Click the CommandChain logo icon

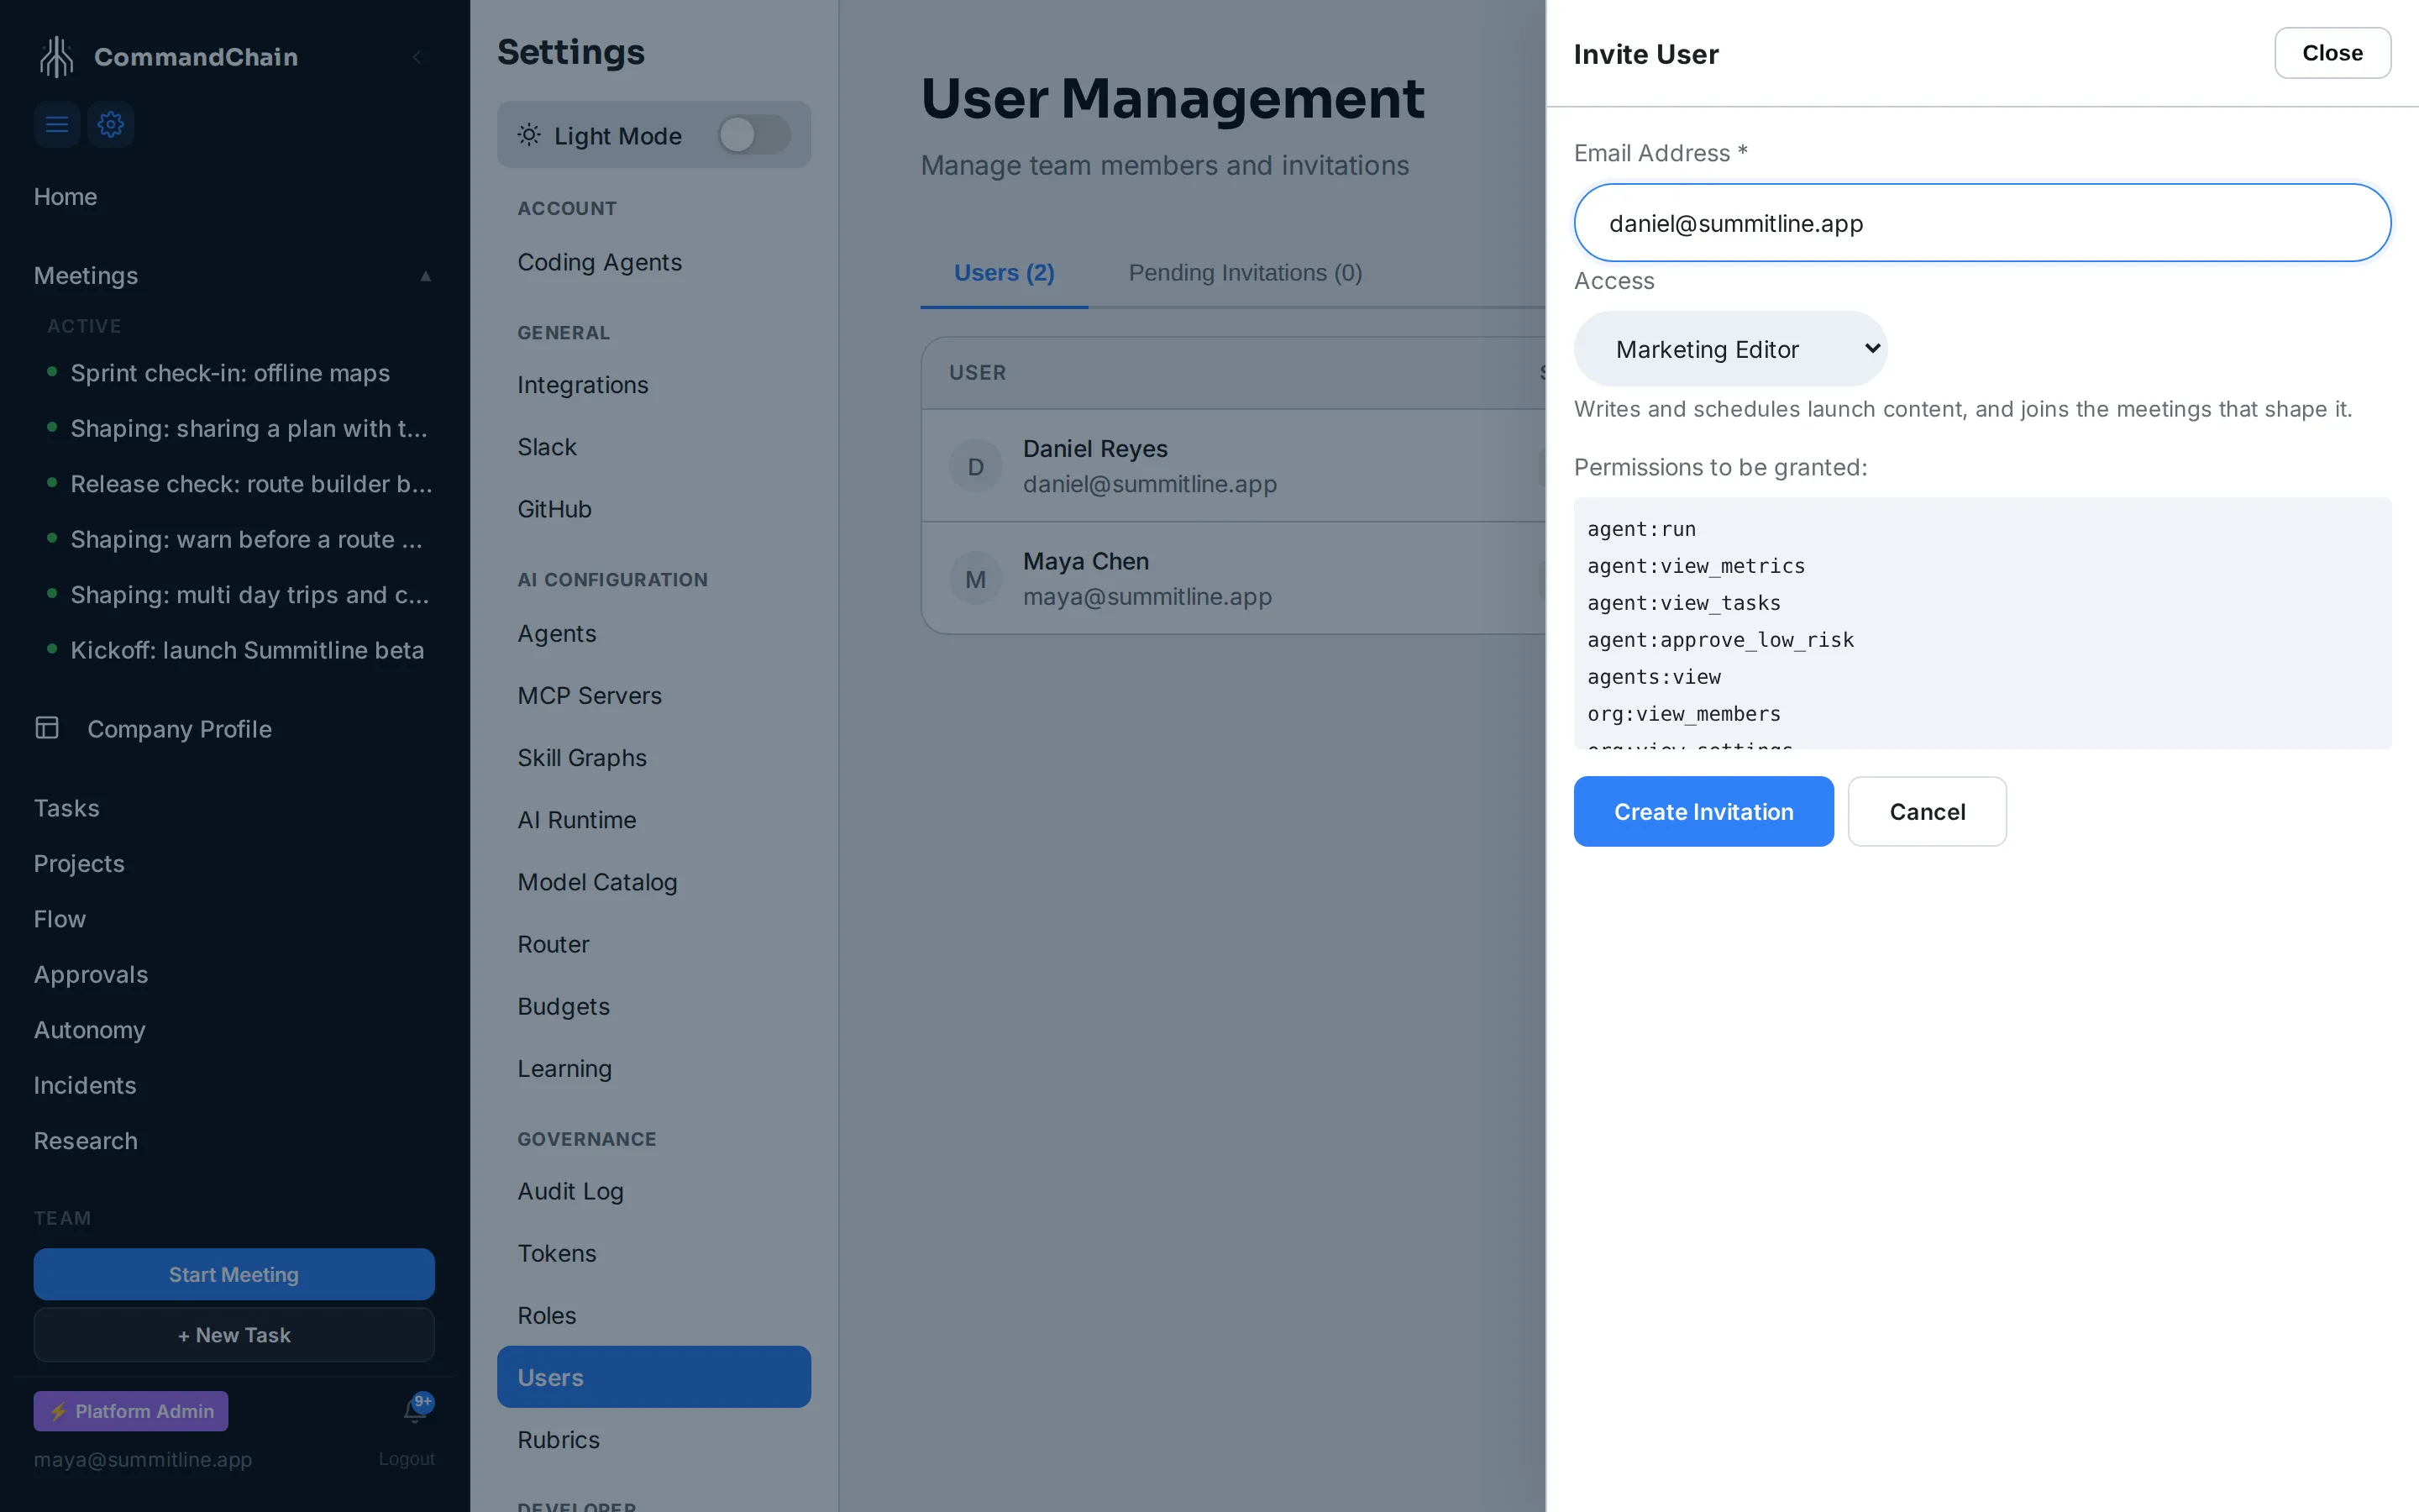pyautogui.click(x=56, y=56)
